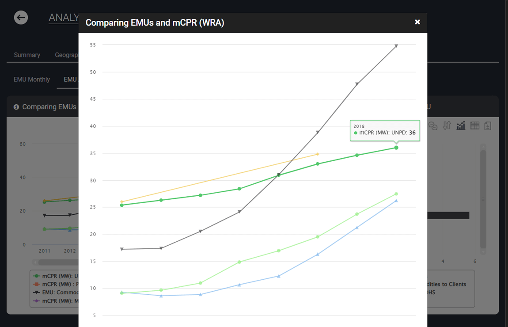Screen dimensions: 508x327
Task: Click the 2018 mCPR UNPD data point
Action: (396, 148)
